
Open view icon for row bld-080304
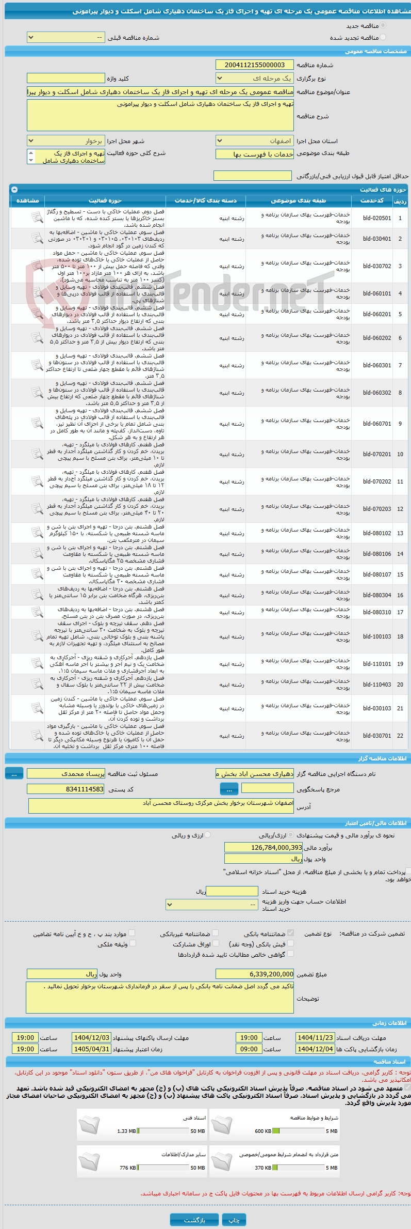[37, 595]
